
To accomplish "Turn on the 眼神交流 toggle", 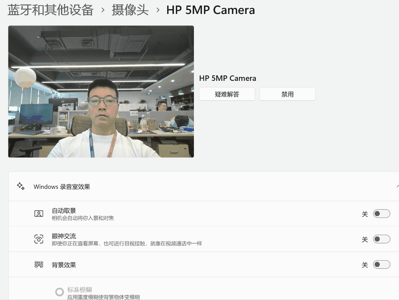I will point(381,239).
